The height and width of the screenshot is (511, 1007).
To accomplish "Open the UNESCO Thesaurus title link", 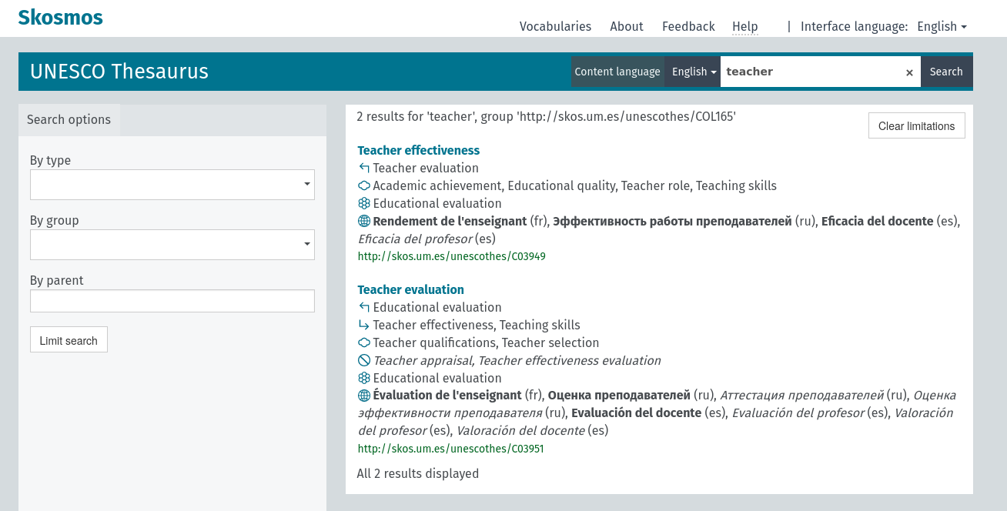I will coord(119,72).
